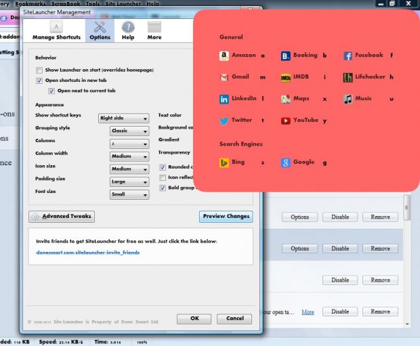Click Remove in the first add-on row
The width and height of the screenshot is (420, 346).
click(380, 217)
